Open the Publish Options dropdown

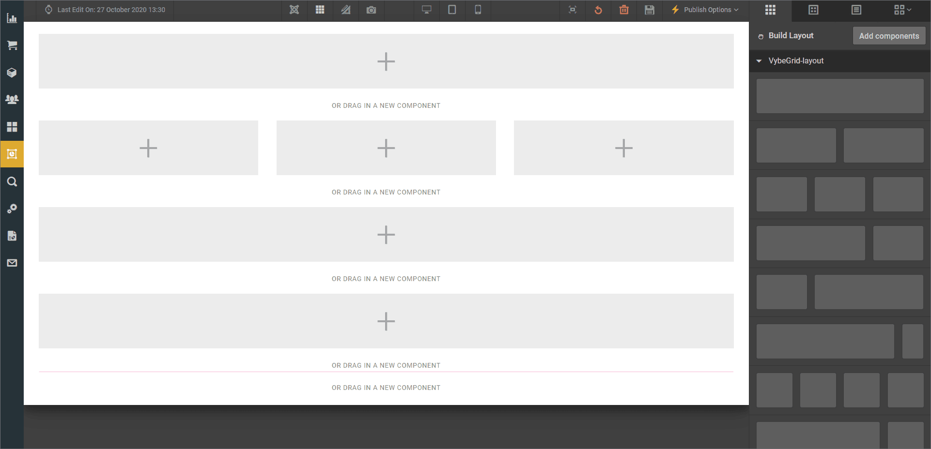705,10
